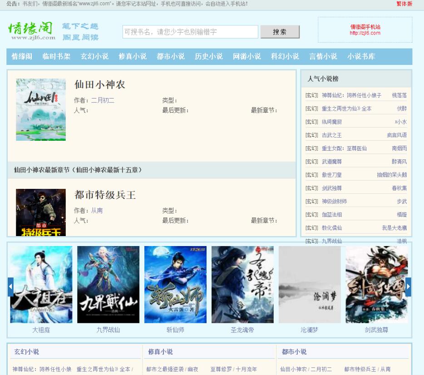Open the 剑武独尊 caption under carousel
Image resolution: width=424 pixels, height=375 pixels.
click(x=377, y=330)
